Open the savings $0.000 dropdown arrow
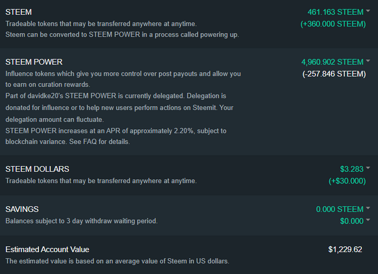 click(368, 220)
